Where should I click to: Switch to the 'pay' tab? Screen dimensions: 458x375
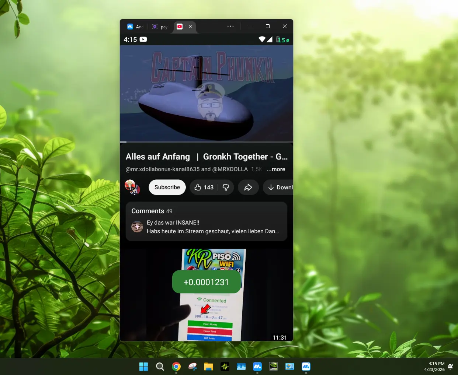160,27
